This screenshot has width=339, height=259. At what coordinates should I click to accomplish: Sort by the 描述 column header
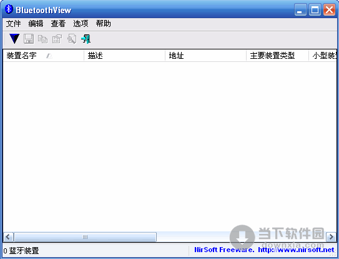coord(124,56)
